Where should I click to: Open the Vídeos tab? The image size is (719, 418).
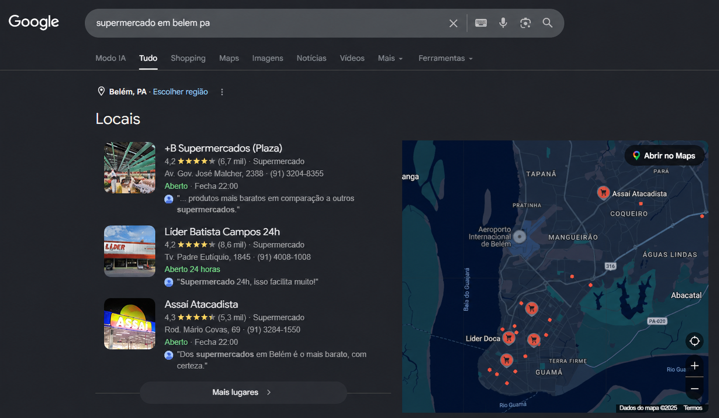pos(352,58)
